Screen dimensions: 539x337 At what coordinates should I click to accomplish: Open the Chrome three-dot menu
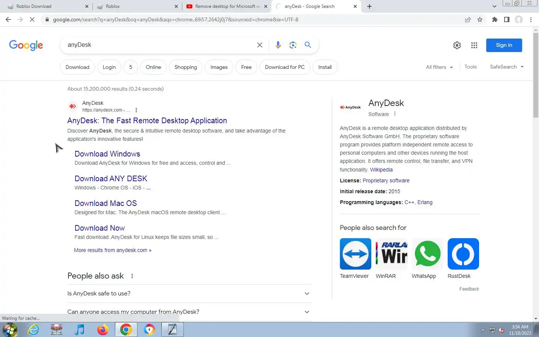tap(531, 19)
